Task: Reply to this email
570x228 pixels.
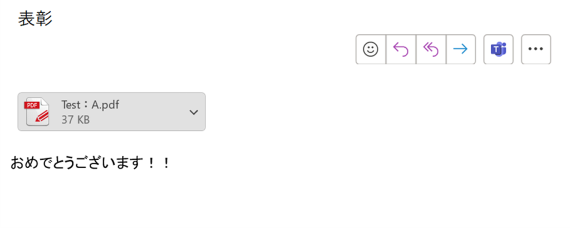Action: coord(401,49)
